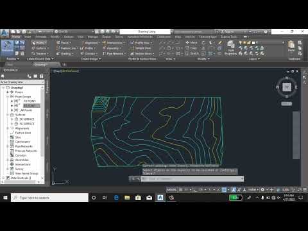Image resolution: width=308 pixels, height=231 pixels.
Task: Open the Parcel dropdown in Create Design
Action: [64, 43]
